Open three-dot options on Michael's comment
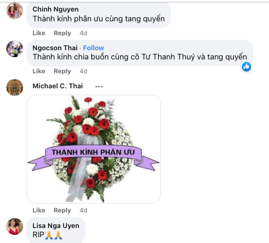 pyautogui.click(x=99, y=87)
